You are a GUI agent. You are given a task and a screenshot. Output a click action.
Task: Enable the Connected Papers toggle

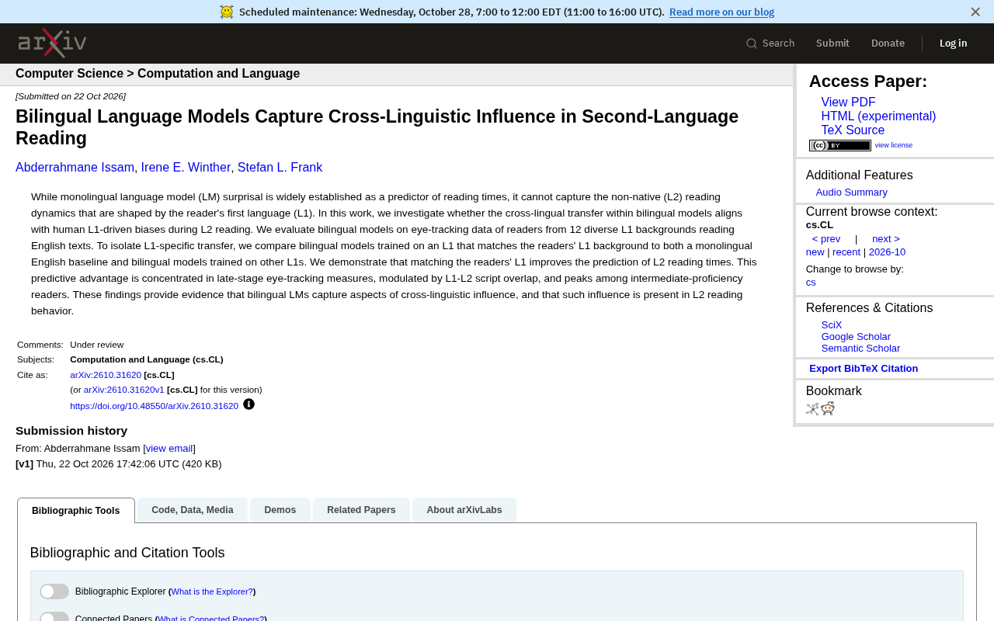coord(54,616)
